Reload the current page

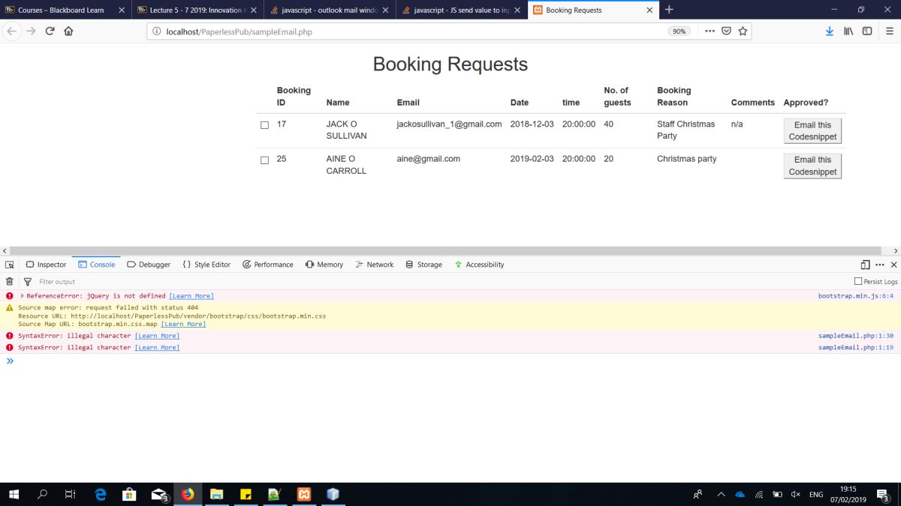tap(50, 31)
